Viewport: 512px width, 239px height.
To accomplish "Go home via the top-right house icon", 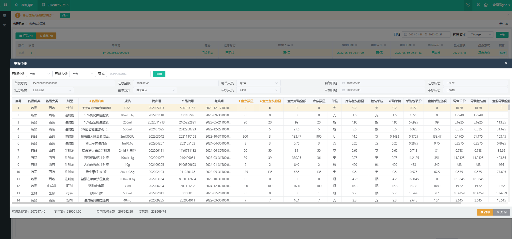I will 486,5.
